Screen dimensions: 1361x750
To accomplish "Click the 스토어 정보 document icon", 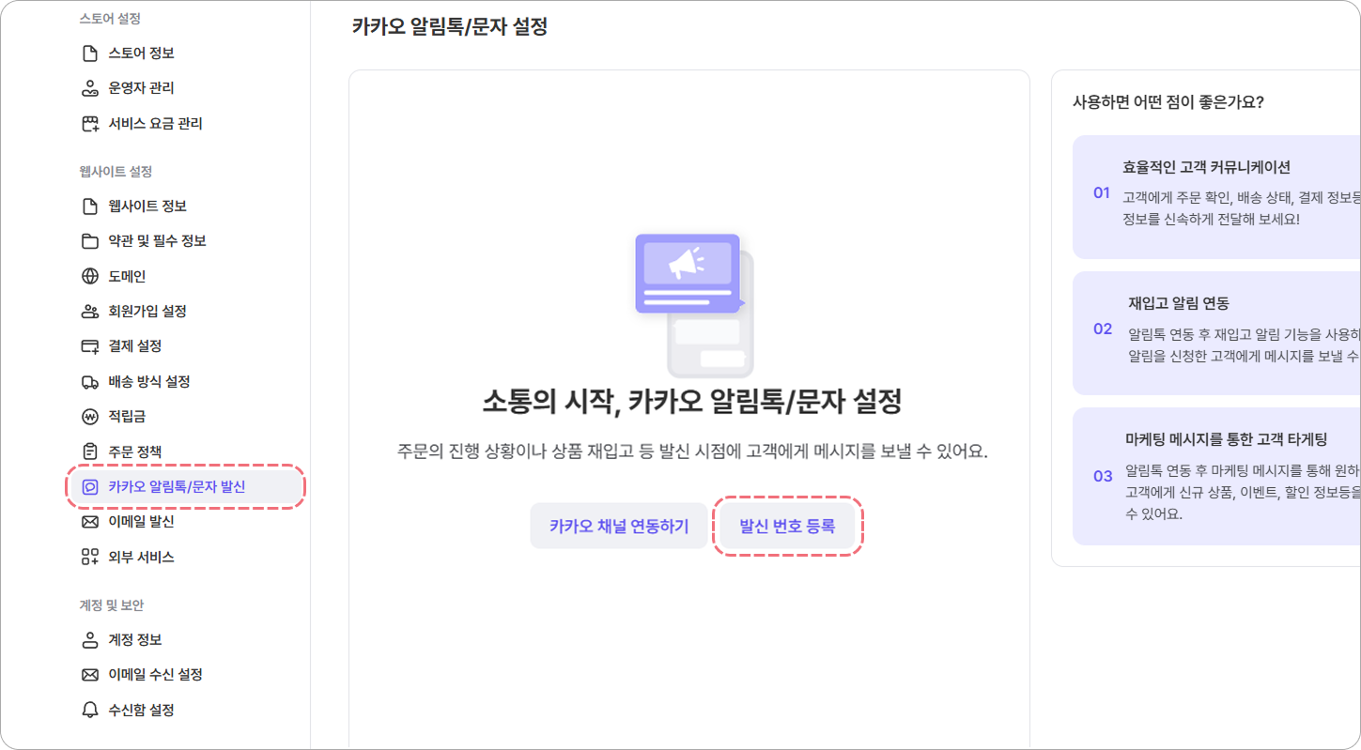I will click(x=90, y=54).
